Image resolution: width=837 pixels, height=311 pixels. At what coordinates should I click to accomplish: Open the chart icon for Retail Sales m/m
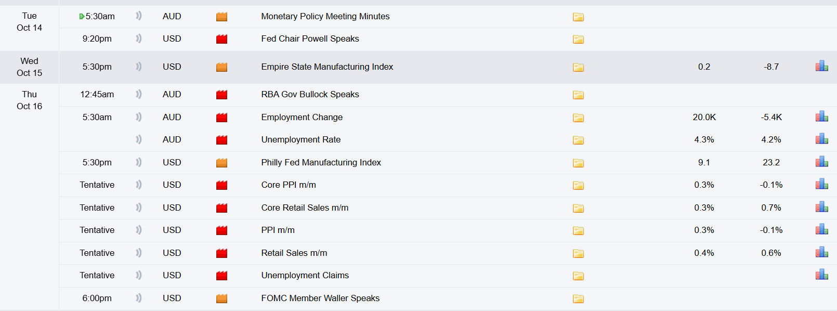click(x=821, y=251)
